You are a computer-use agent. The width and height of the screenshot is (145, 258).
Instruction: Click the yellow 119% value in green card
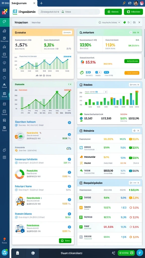tap(110, 45)
